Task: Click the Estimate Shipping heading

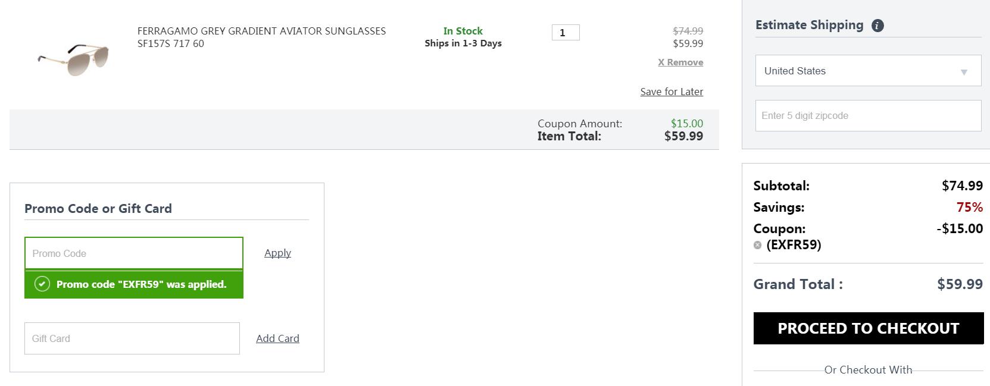Action: pos(809,25)
